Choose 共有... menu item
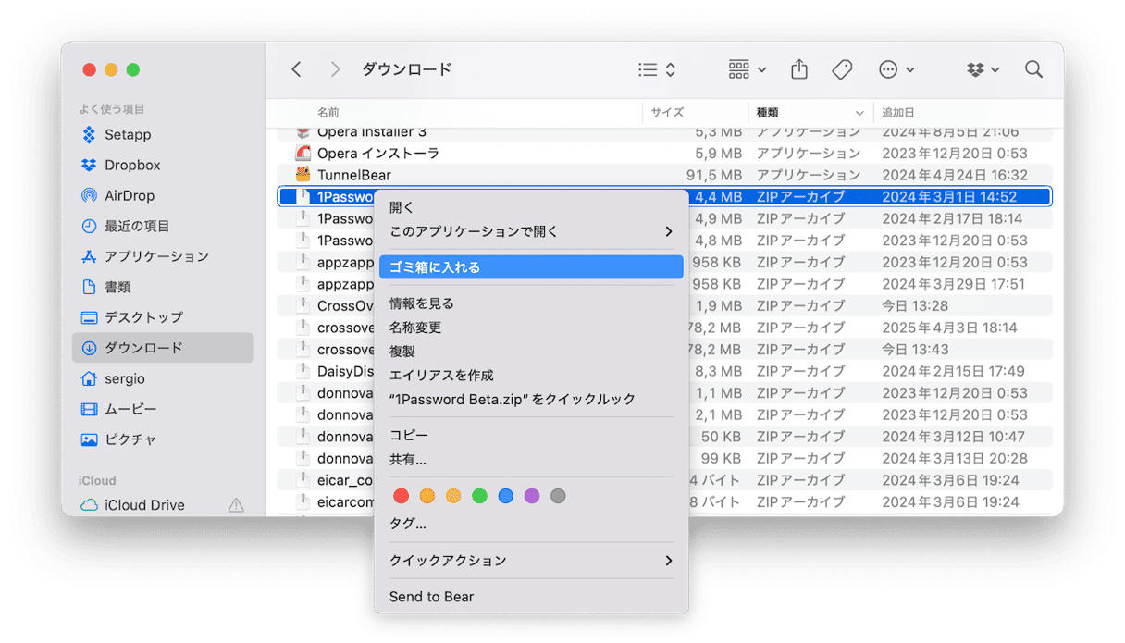 (x=531, y=459)
